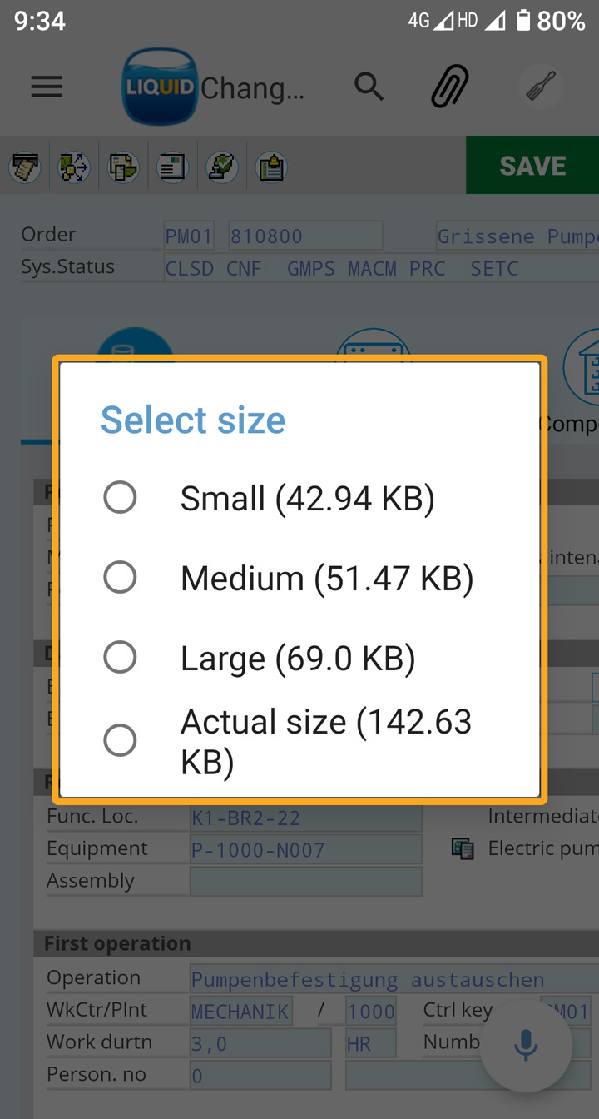The width and height of the screenshot is (599, 1119).
Task: Choose Medium (51.47 KB) radio button
Action: (x=121, y=577)
